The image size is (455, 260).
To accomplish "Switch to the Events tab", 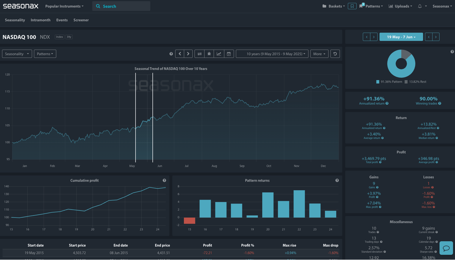I will point(62,20).
